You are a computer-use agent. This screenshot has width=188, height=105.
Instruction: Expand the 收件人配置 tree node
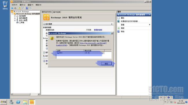(15, 20)
